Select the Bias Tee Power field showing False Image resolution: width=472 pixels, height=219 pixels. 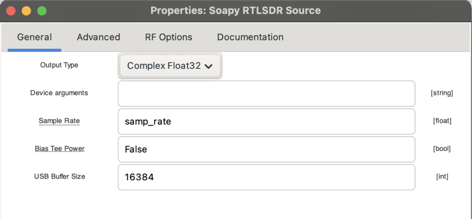click(x=266, y=149)
